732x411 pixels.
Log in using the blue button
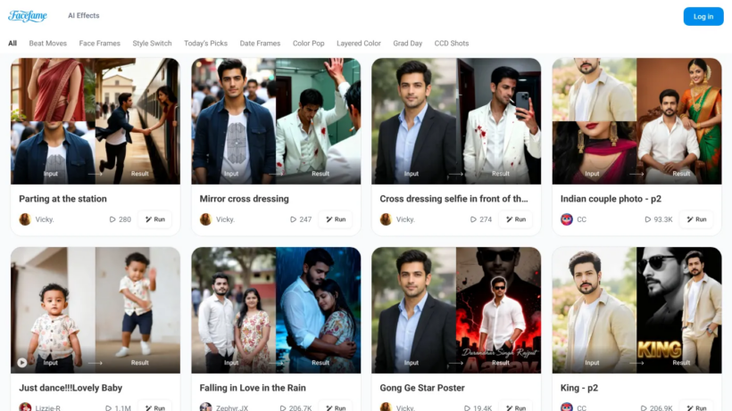point(703,16)
